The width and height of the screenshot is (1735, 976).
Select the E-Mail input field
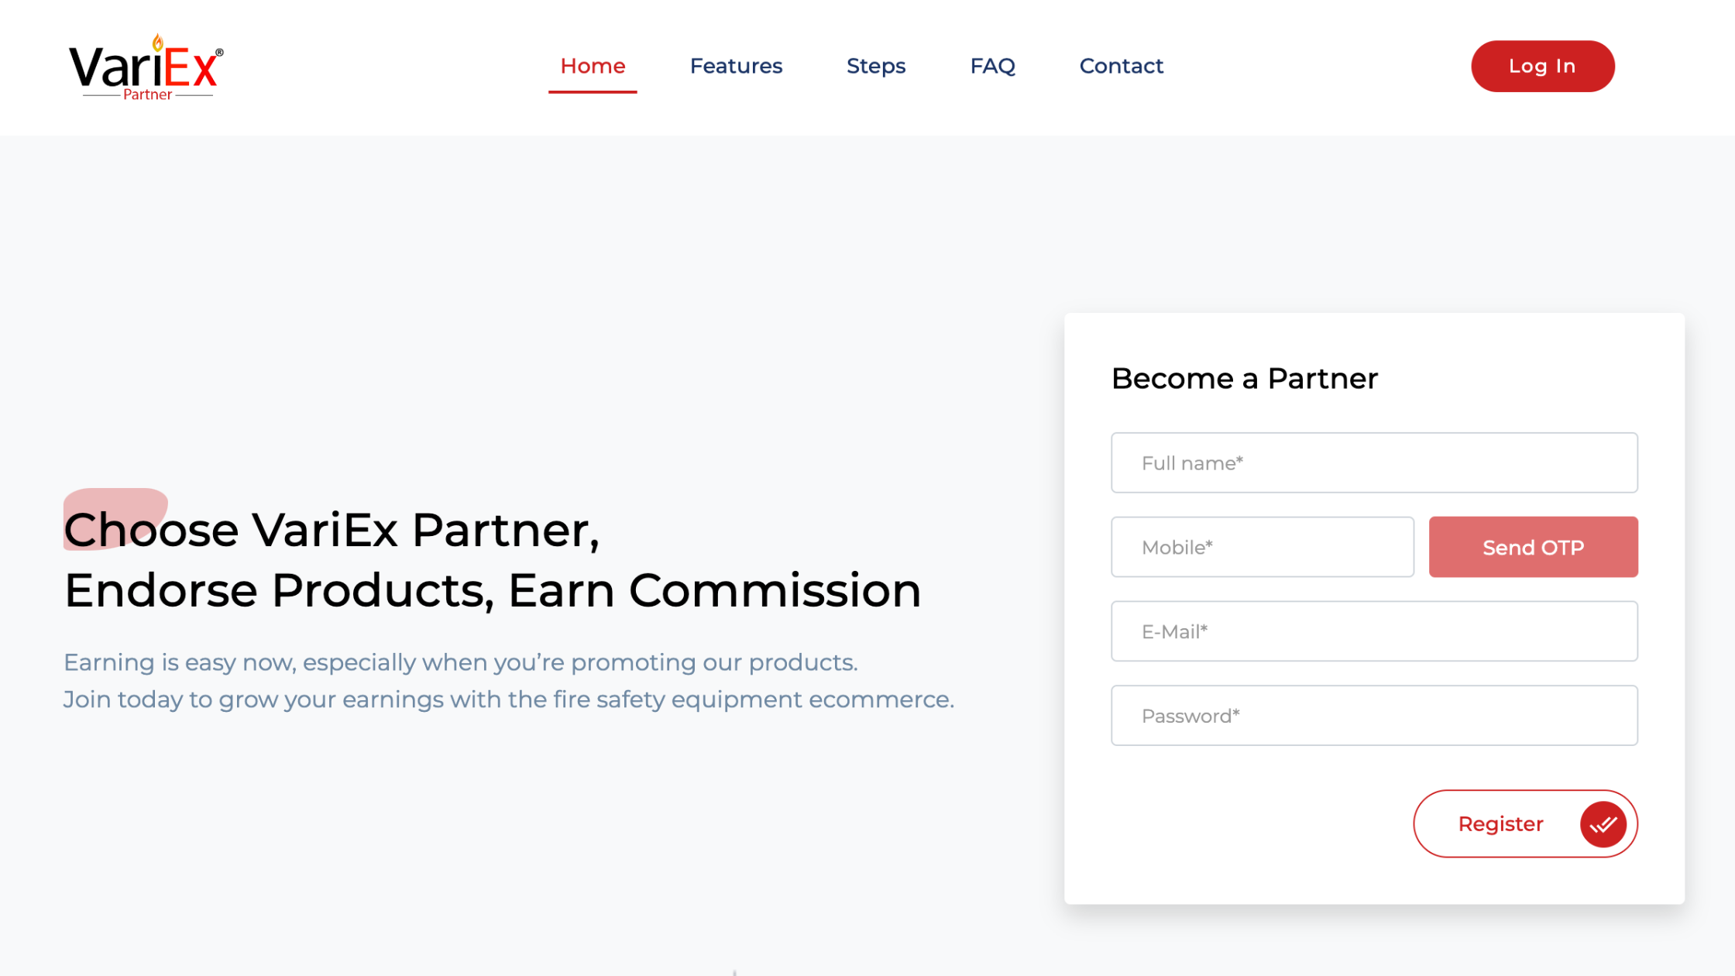(x=1374, y=632)
